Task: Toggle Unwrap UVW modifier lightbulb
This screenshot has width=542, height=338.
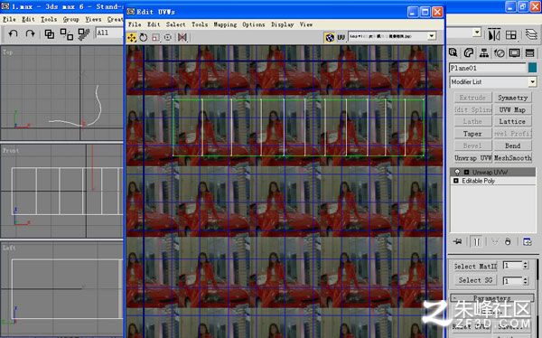Action: [x=457, y=172]
